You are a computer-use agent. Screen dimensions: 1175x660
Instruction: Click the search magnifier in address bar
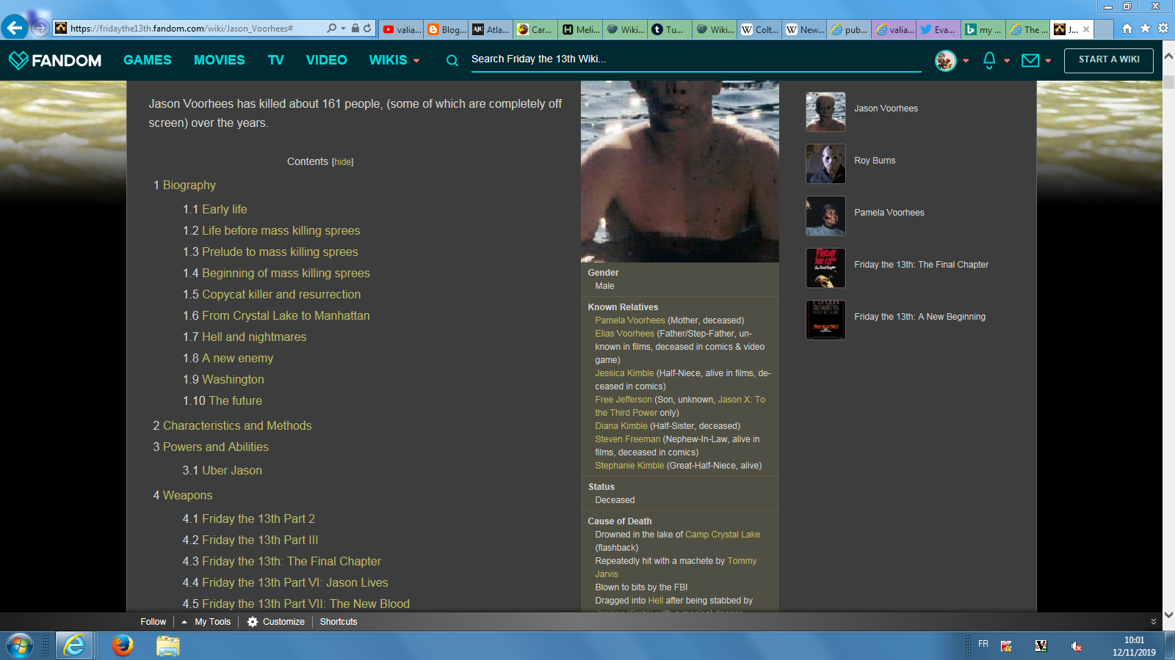(332, 29)
